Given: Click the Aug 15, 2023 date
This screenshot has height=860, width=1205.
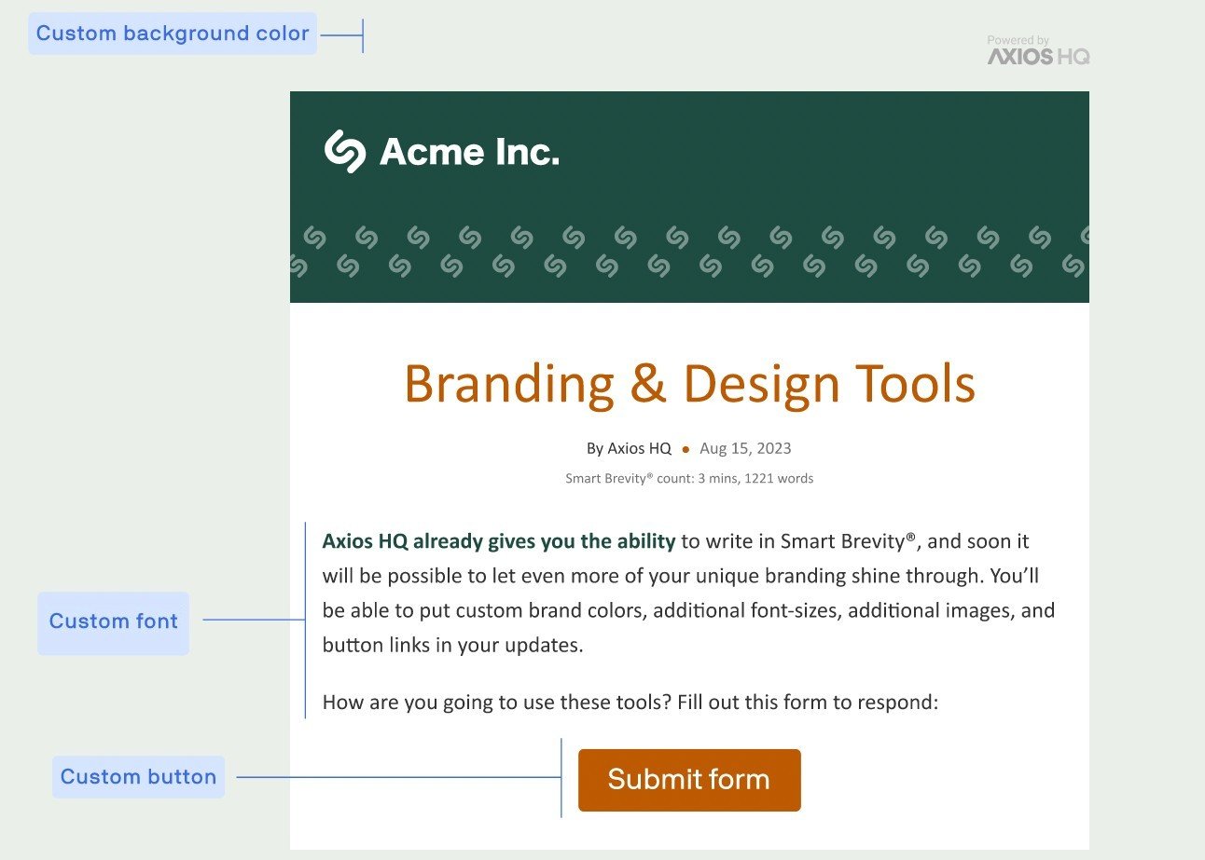Looking at the screenshot, I should [x=745, y=448].
